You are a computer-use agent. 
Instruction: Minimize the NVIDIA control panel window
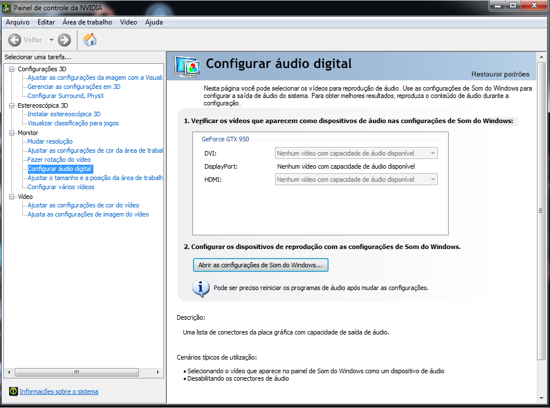(x=497, y=6)
